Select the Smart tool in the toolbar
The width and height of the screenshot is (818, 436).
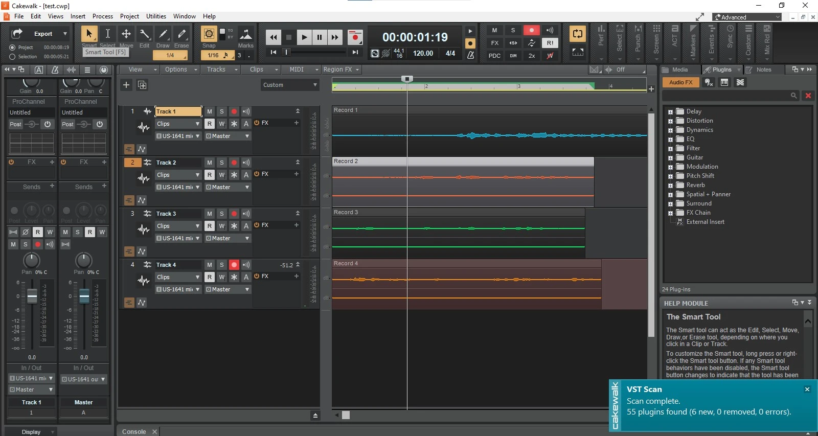(x=89, y=34)
